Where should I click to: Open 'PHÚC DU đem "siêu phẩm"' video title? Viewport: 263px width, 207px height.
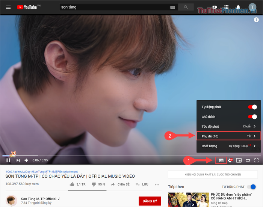click(x=231, y=196)
